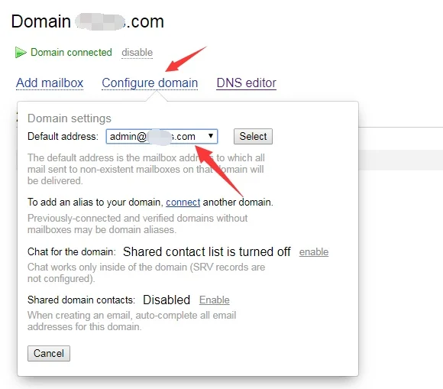The image size is (443, 389).
Task: Click the black dropdown arrow beside admin address
Action: (x=211, y=136)
